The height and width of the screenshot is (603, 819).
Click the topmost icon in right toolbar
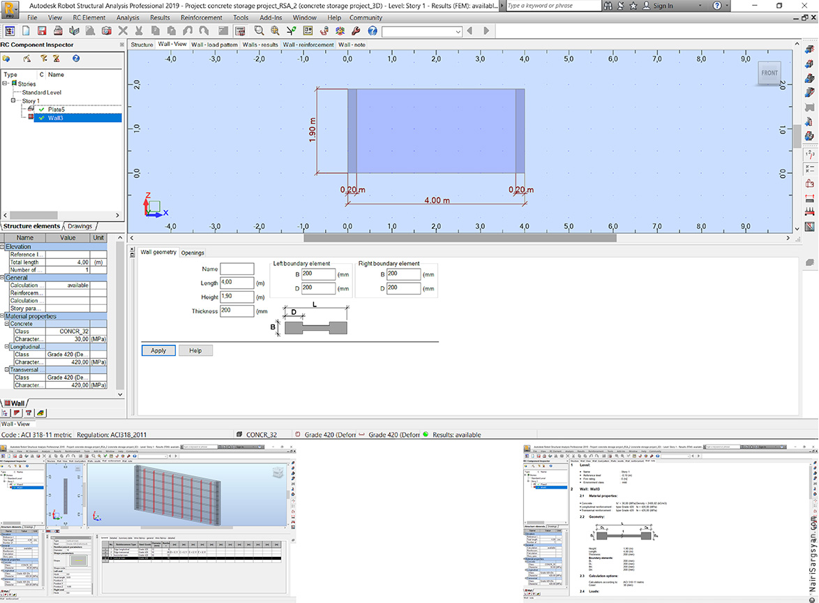pyautogui.click(x=810, y=49)
